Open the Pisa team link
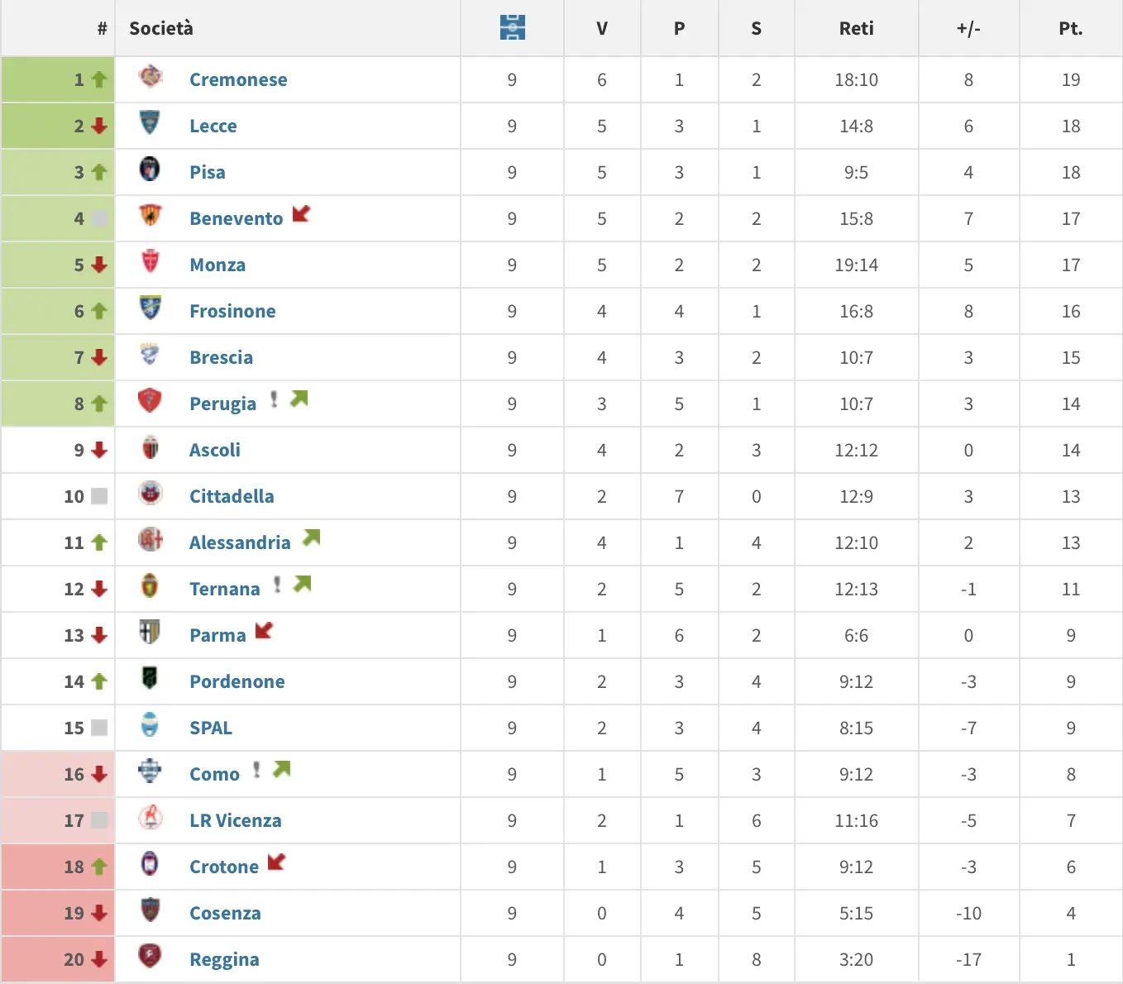The image size is (1123, 984). [207, 172]
